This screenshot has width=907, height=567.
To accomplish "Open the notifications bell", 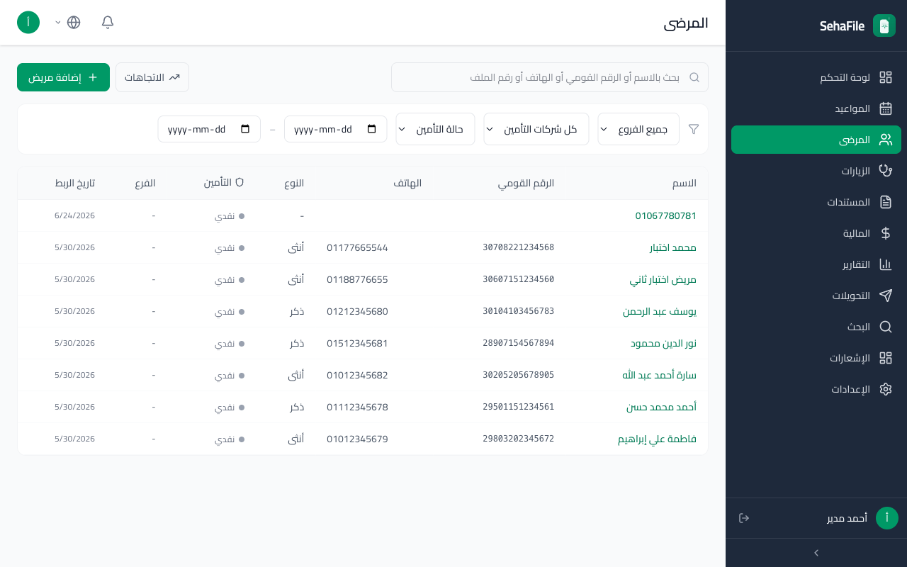I will click(108, 22).
